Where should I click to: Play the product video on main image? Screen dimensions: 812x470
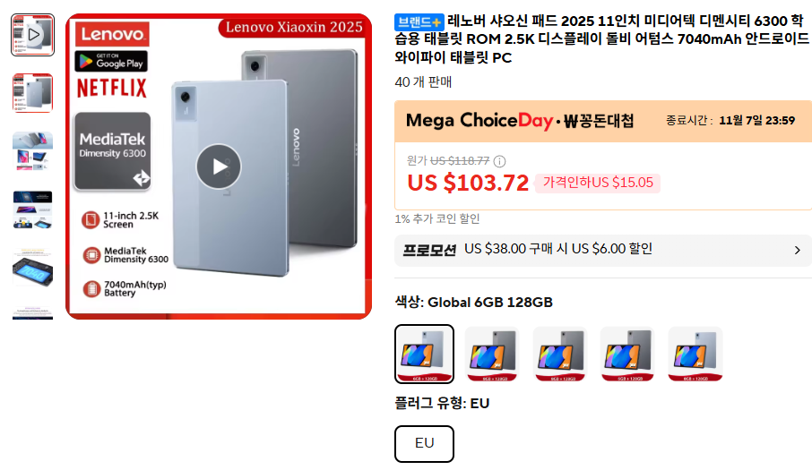click(x=219, y=167)
